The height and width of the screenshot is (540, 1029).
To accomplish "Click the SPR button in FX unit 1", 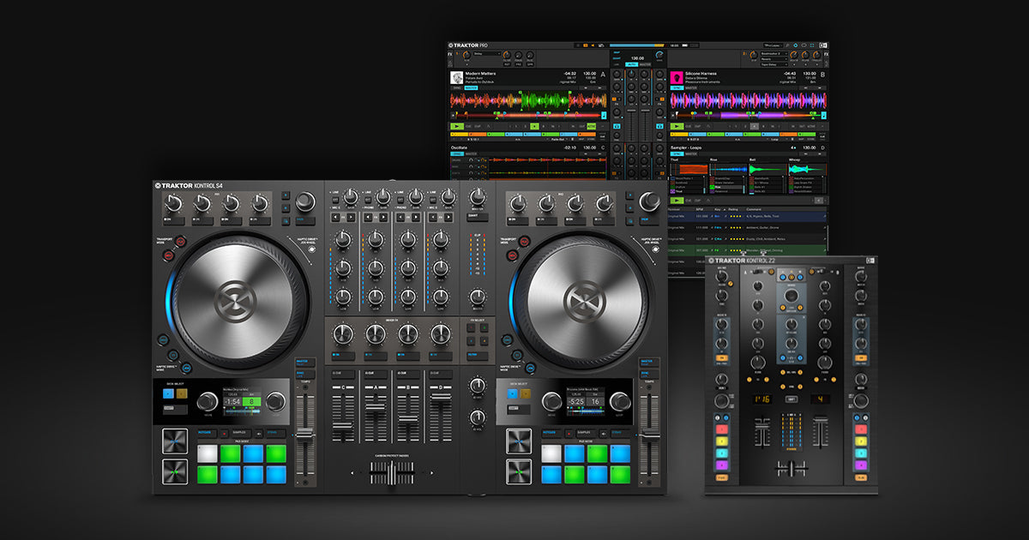I will 530,64.
